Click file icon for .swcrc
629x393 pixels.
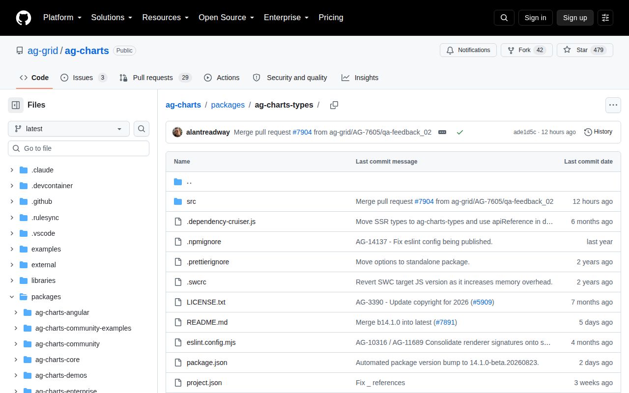(178, 282)
